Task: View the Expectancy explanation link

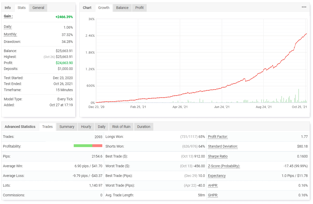Action: click(217, 176)
